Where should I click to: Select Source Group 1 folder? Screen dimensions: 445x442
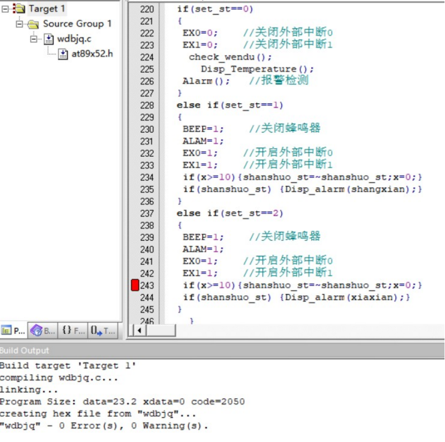(x=77, y=24)
